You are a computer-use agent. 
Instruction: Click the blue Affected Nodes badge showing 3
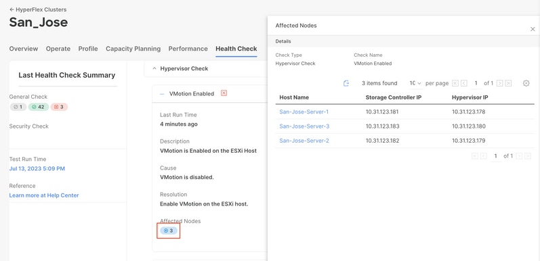click(x=169, y=231)
